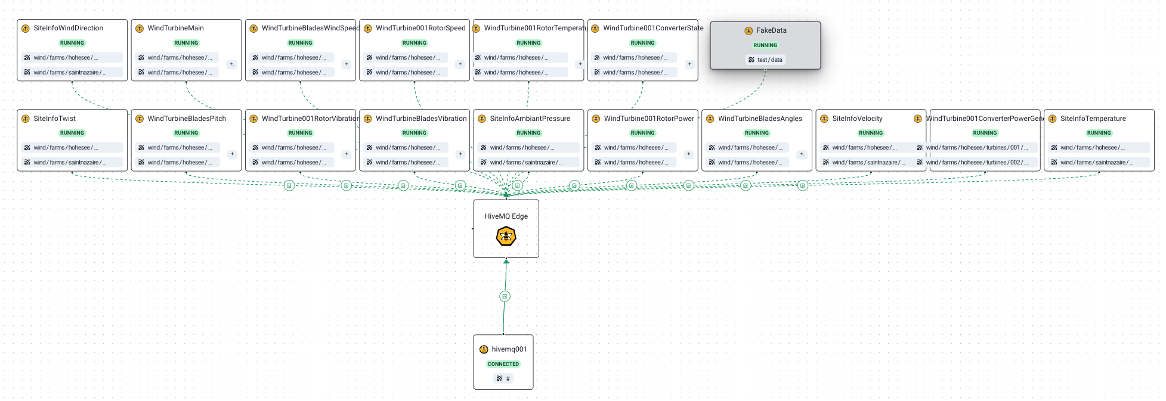1166x401 pixels.
Task: Click the WindTurbineBladesWindSpeed adapter icon
Action: click(x=253, y=28)
